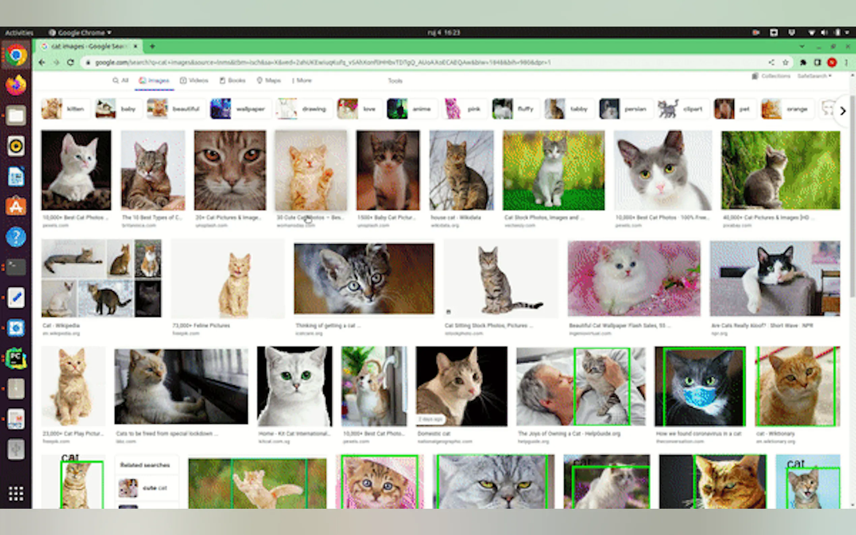This screenshot has width=856, height=535.
Task: Open the Chrome three-dot menu
Action: click(x=846, y=63)
